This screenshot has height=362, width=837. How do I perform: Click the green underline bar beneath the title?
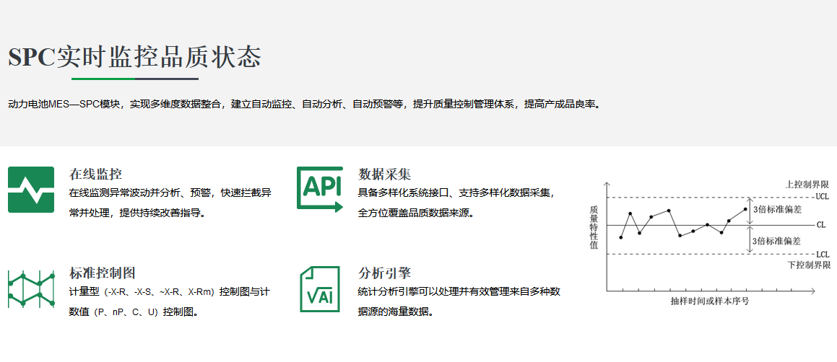pos(103,79)
